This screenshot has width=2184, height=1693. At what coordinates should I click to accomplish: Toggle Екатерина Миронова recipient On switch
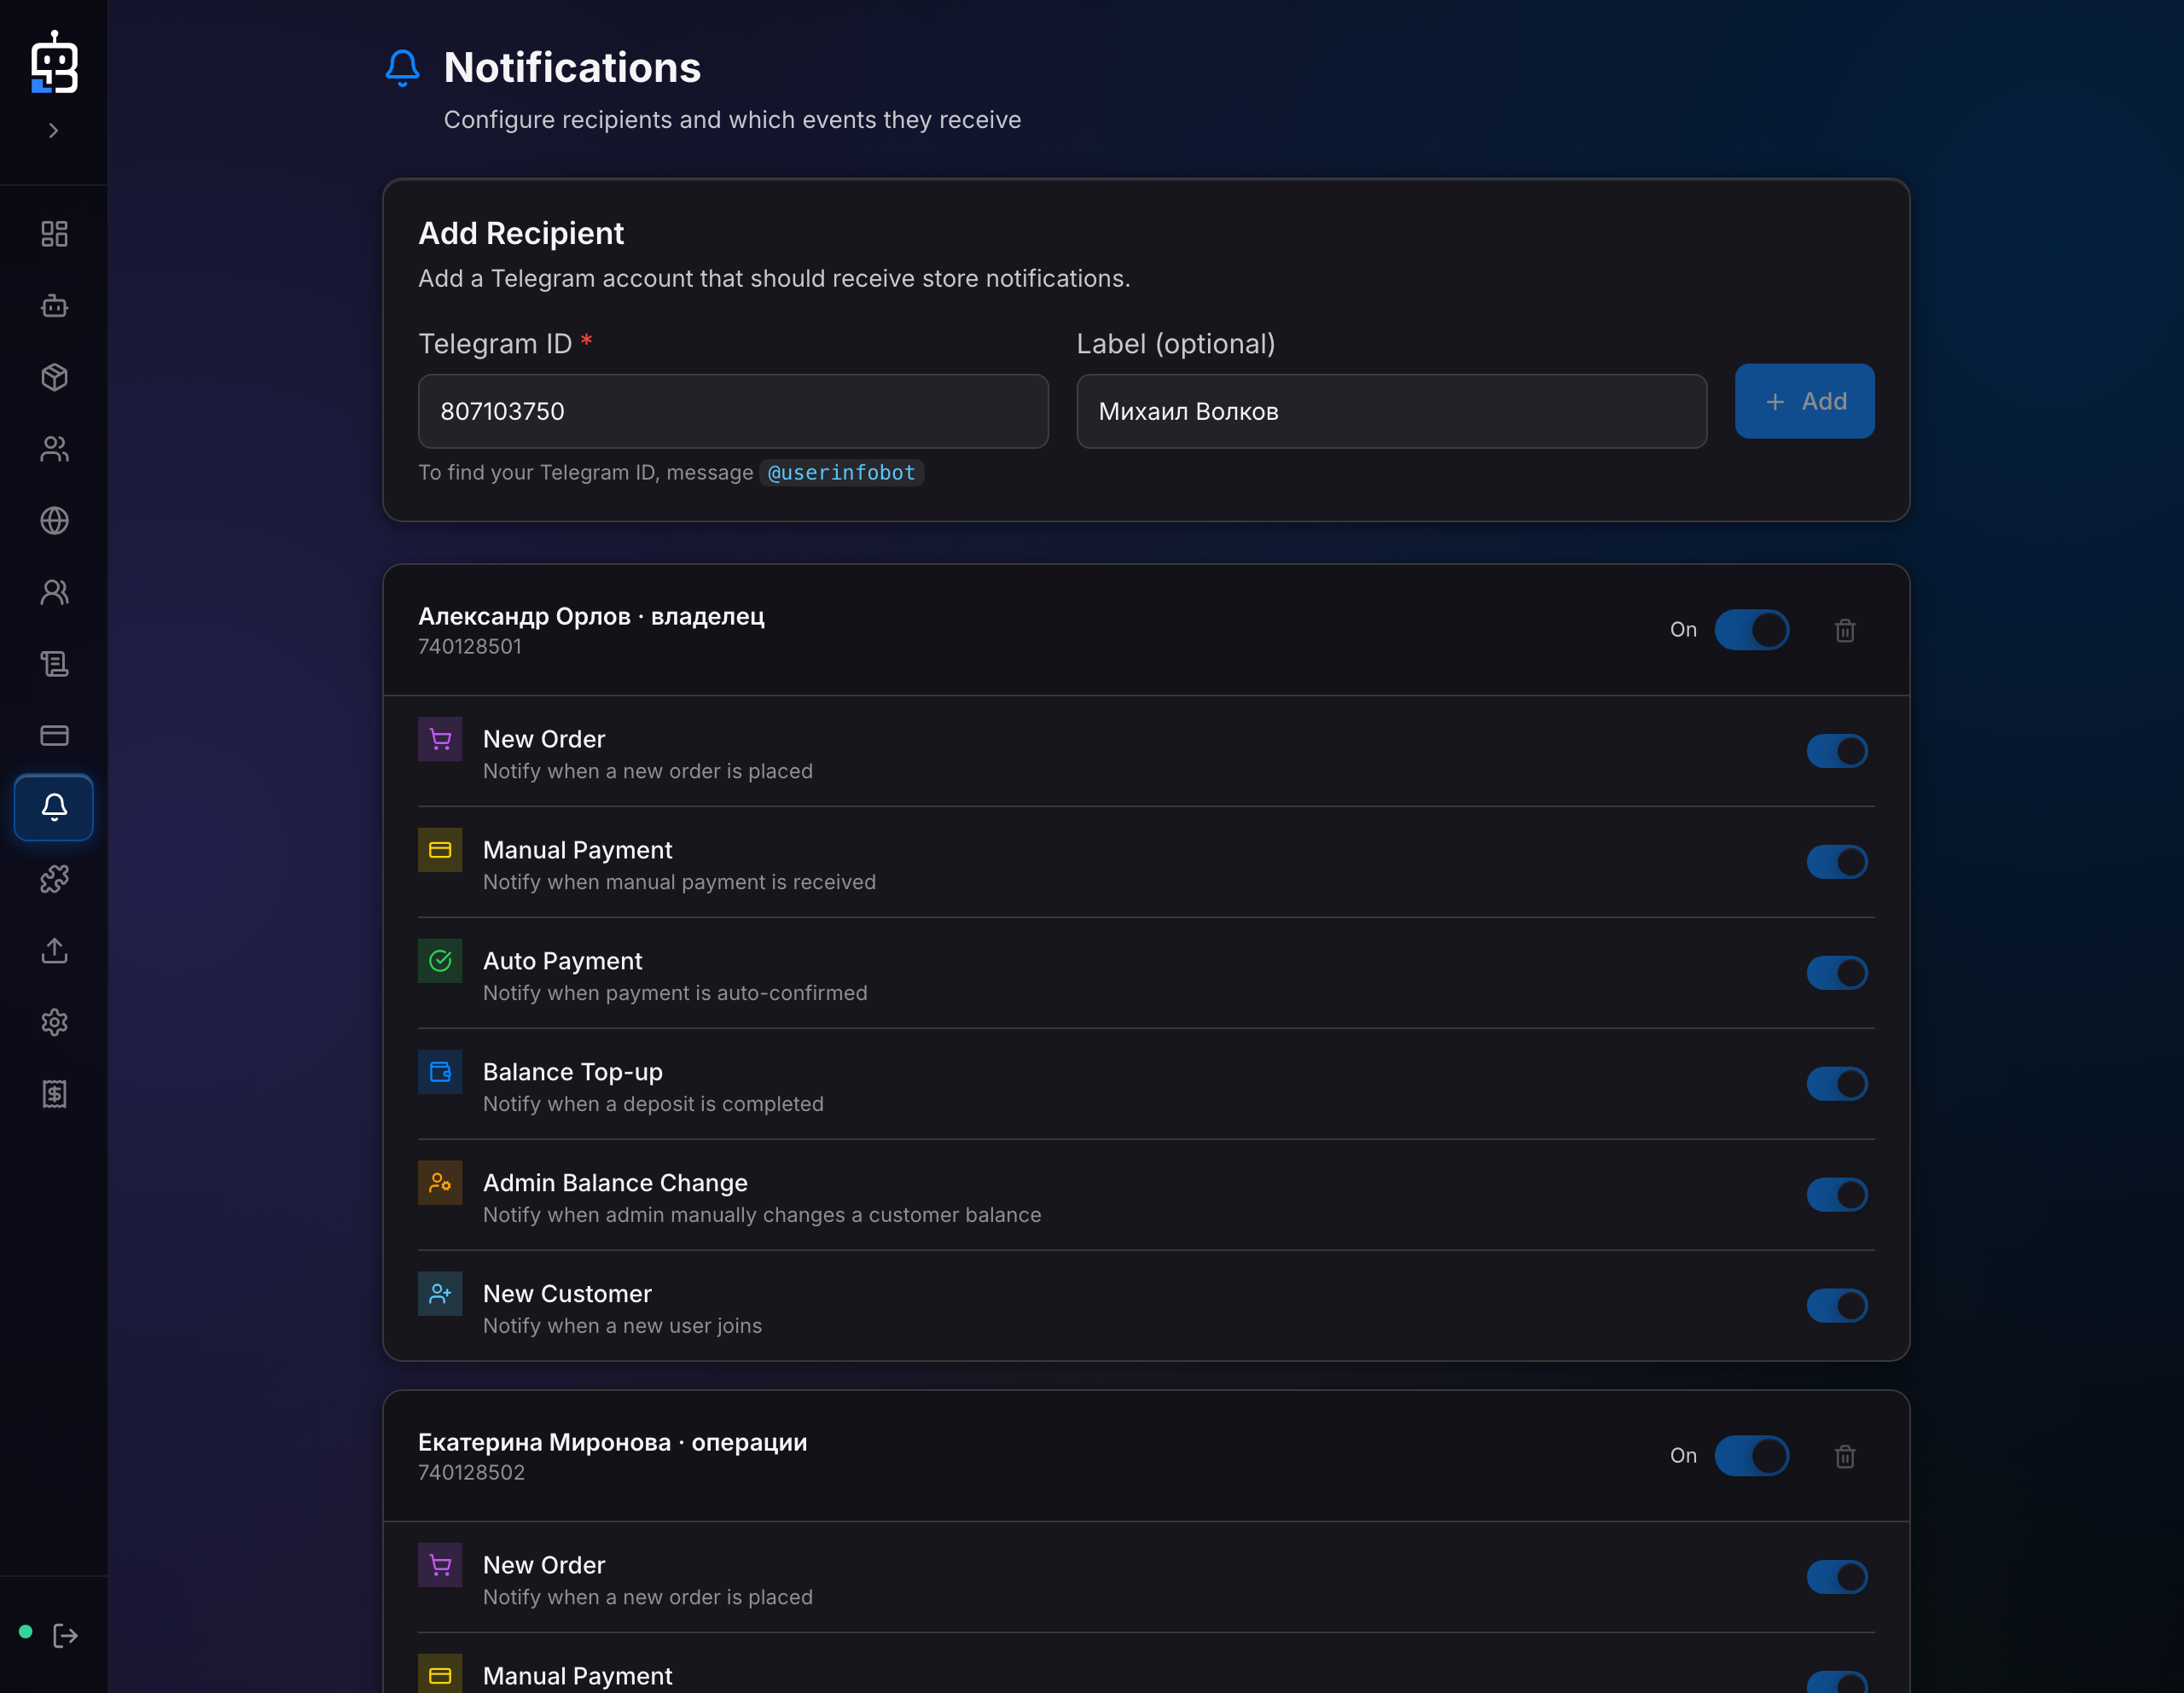tap(1751, 1456)
